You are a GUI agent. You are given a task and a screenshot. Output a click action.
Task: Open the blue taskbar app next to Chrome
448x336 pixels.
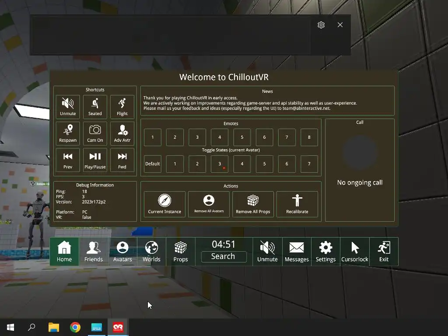(97, 327)
